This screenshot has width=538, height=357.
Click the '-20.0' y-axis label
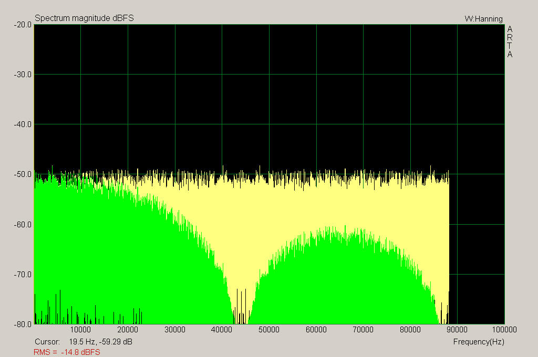click(x=23, y=25)
